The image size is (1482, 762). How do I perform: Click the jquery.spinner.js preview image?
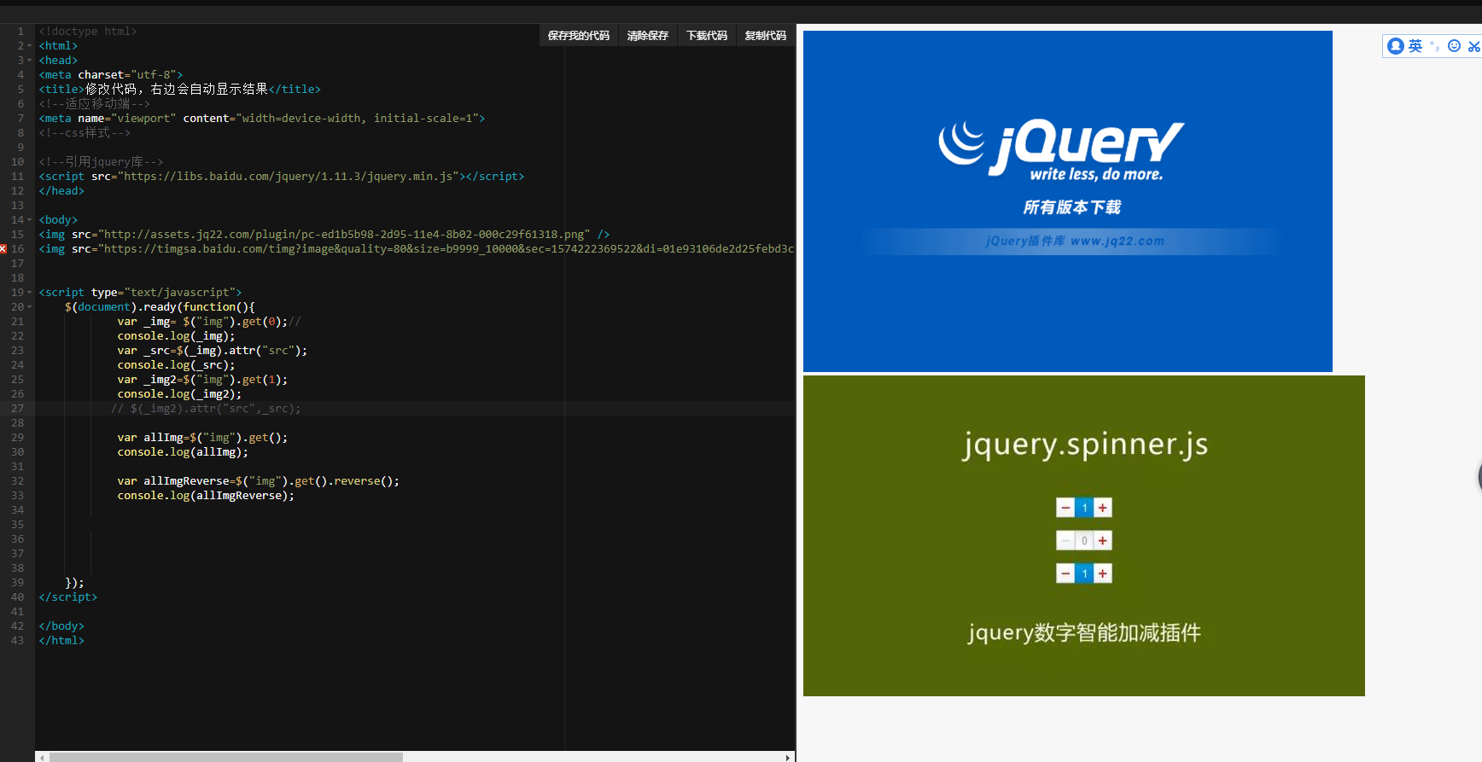coord(1084,536)
